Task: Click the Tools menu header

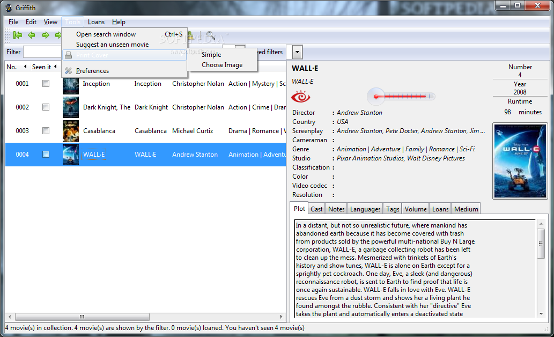Action: point(73,22)
